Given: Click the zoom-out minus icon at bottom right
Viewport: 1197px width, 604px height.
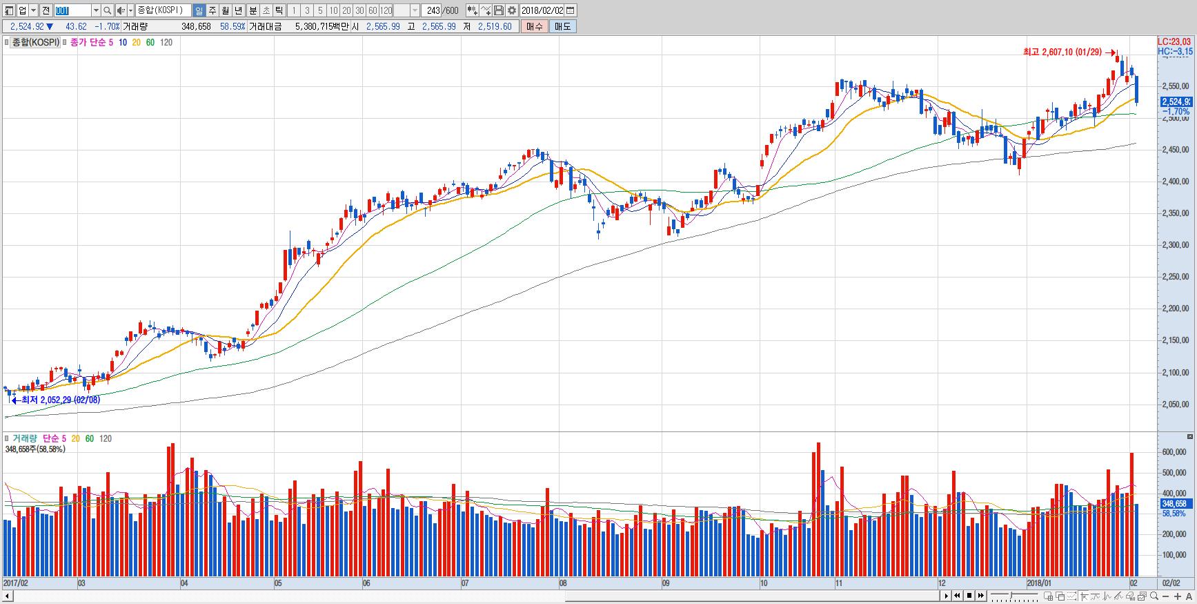Looking at the screenshot, I should point(1165,596).
